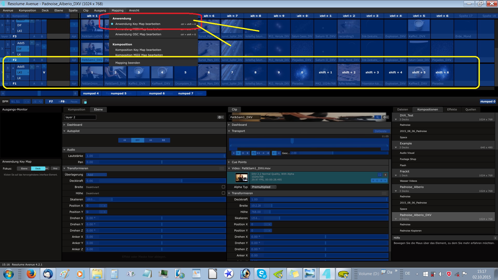Open Skype from the taskbar
498x280 pixels.
pyautogui.click(x=261, y=274)
